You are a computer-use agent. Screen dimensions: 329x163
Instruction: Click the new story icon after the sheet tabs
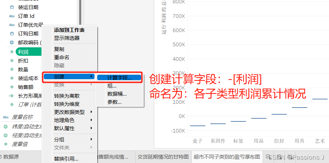[x=290, y=157]
